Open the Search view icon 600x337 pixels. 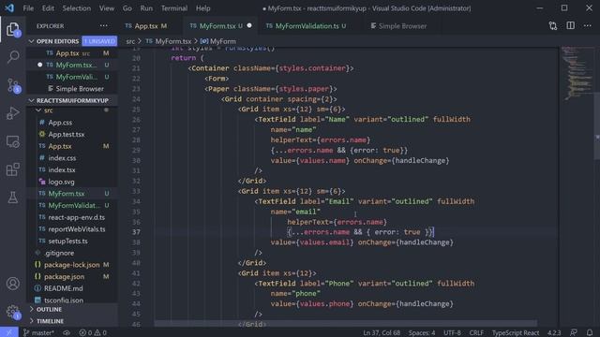[x=12, y=57]
